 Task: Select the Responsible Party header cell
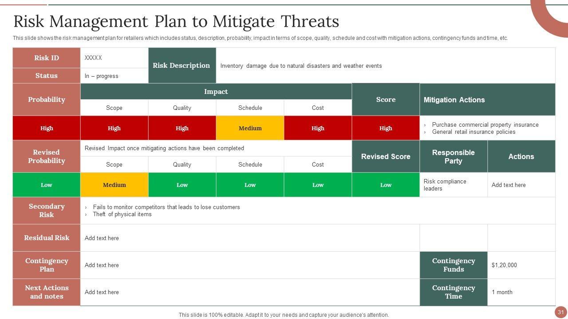click(x=454, y=156)
